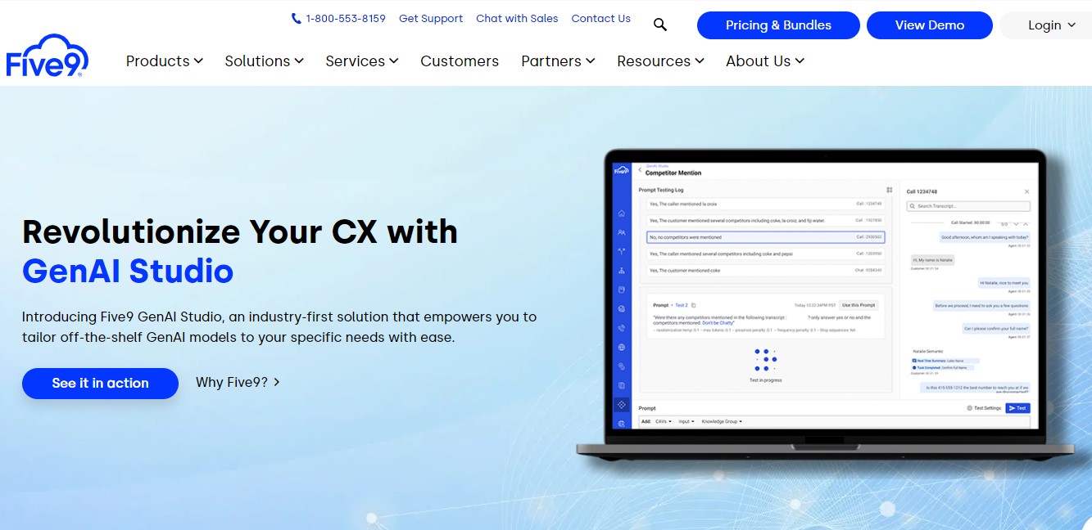1092x530 pixels.
Task: Select the Chat with Sales link
Action: [517, 19]
